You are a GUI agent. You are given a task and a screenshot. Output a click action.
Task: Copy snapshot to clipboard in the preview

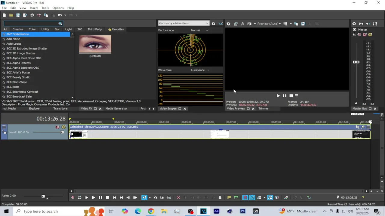[296, 24]
